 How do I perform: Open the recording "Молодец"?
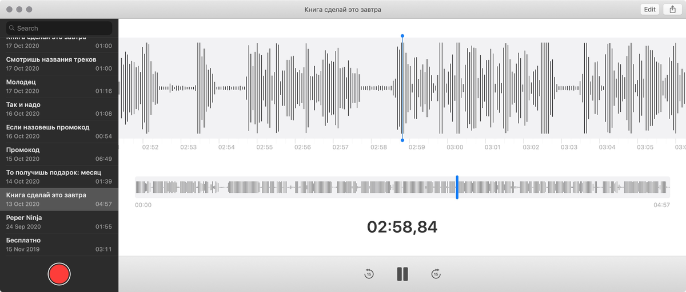pyautogui.click(x=59, y=87)
